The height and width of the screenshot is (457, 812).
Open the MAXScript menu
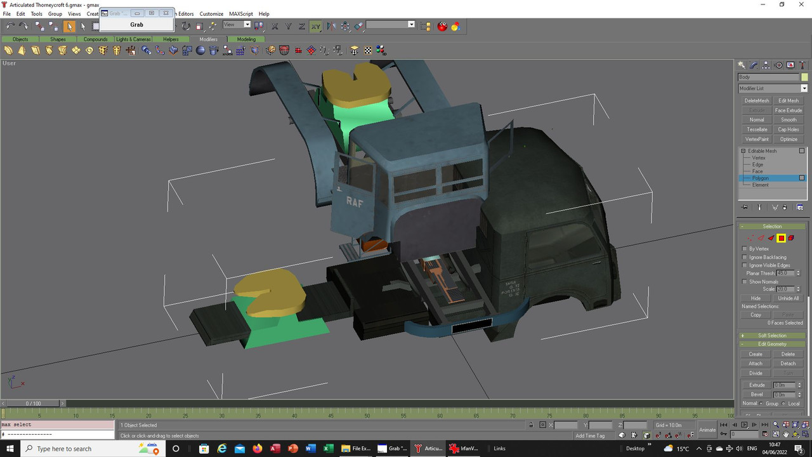tap(241, 13)
